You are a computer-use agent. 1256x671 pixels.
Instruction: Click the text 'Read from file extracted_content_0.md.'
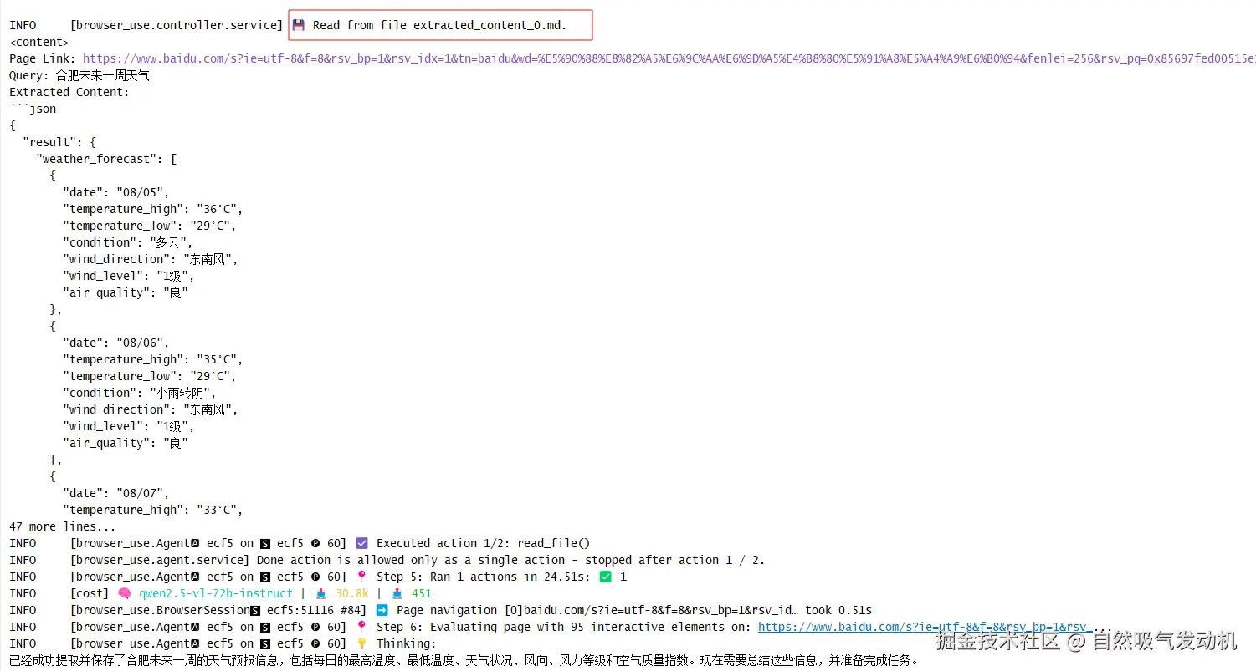[439, 25]
